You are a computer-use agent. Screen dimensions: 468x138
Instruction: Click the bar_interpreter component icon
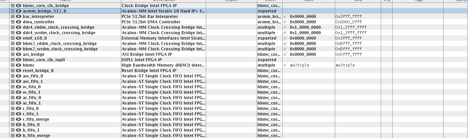18,17
